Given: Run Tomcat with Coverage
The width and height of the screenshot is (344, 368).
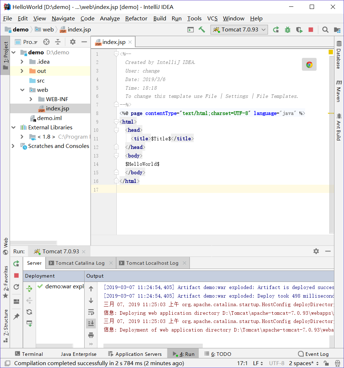Looking at the screenshot, I should 299,30.
